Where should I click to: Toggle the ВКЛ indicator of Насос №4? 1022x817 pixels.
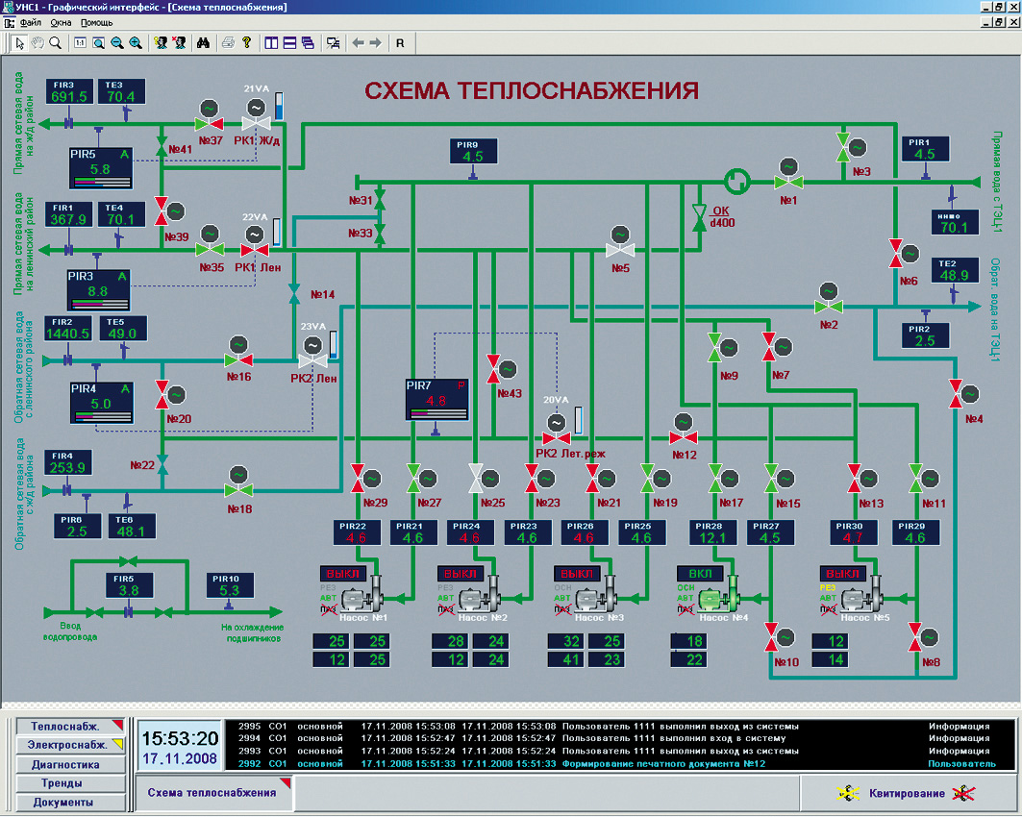(x=700, y=574)
